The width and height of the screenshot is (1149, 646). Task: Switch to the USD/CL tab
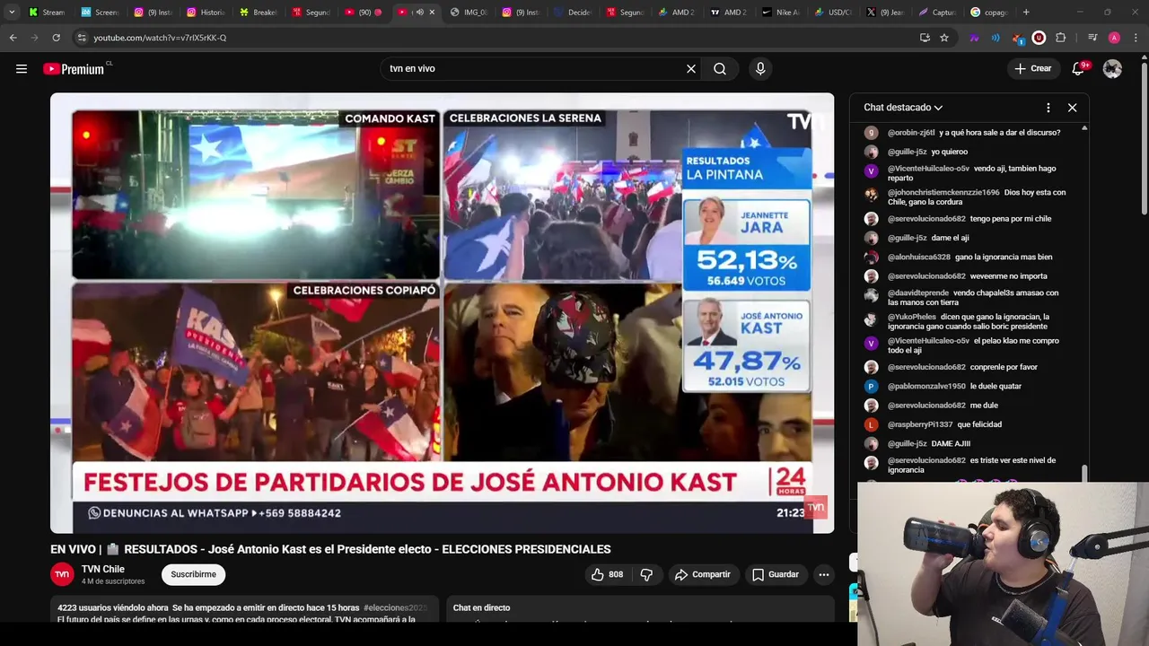833,13
